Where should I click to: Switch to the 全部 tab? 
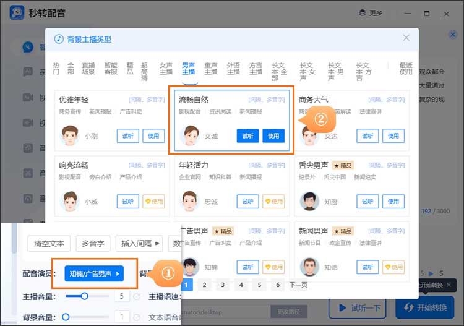tap(71, 69)
